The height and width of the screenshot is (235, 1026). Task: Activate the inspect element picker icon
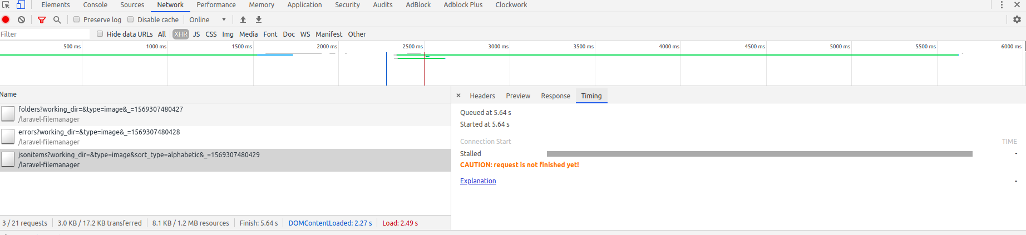pyautogui.click(x=6, y=4)
